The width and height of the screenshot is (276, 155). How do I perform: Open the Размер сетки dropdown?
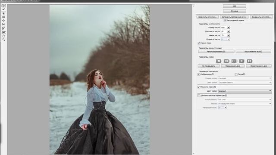click(x=245, y=78)
